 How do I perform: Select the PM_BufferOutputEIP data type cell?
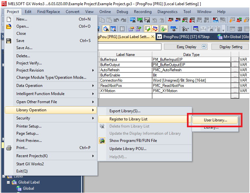click(x=191, y=65)
